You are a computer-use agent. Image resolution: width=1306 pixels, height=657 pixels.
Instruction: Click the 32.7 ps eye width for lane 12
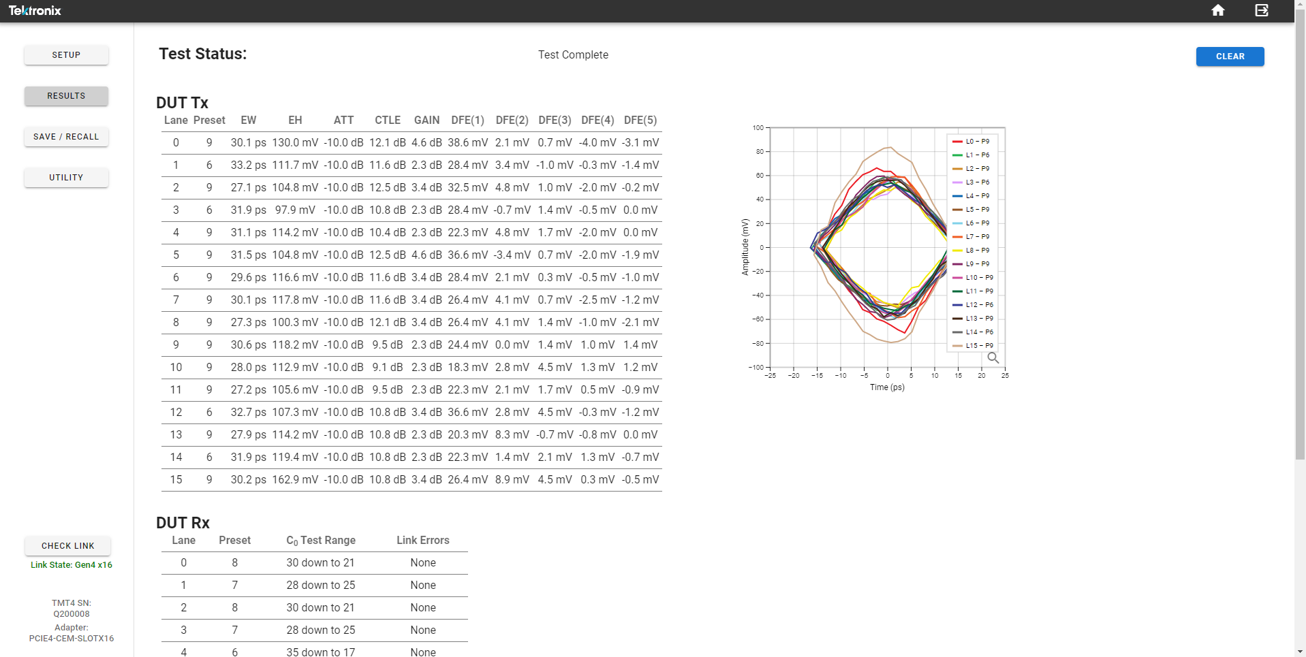click(x=249, y=413)
